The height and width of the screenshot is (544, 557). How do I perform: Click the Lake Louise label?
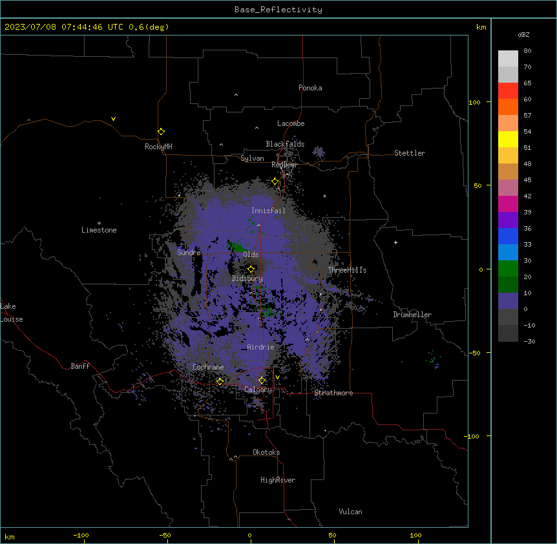click(x=12, y=313)
